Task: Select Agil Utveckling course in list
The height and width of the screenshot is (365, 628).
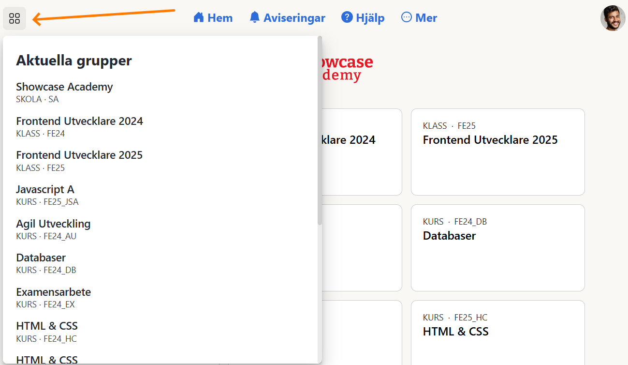Action: 53,224
